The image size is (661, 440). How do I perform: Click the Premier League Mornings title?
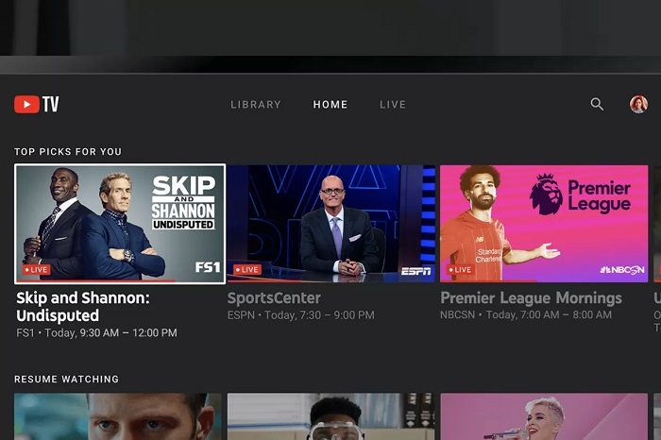(531, 298)
